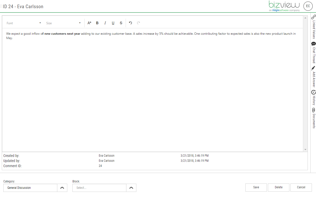This screenshot has height=198, width=316.
Task: Click the EC user avatar
Action: pos(308,6)
